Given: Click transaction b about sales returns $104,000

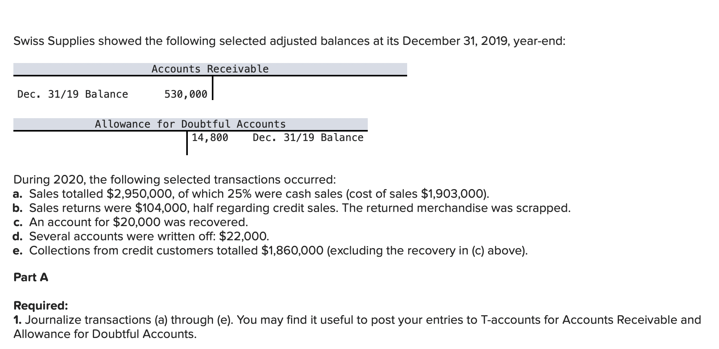Looking at the screenshot, I should (292, 208).
